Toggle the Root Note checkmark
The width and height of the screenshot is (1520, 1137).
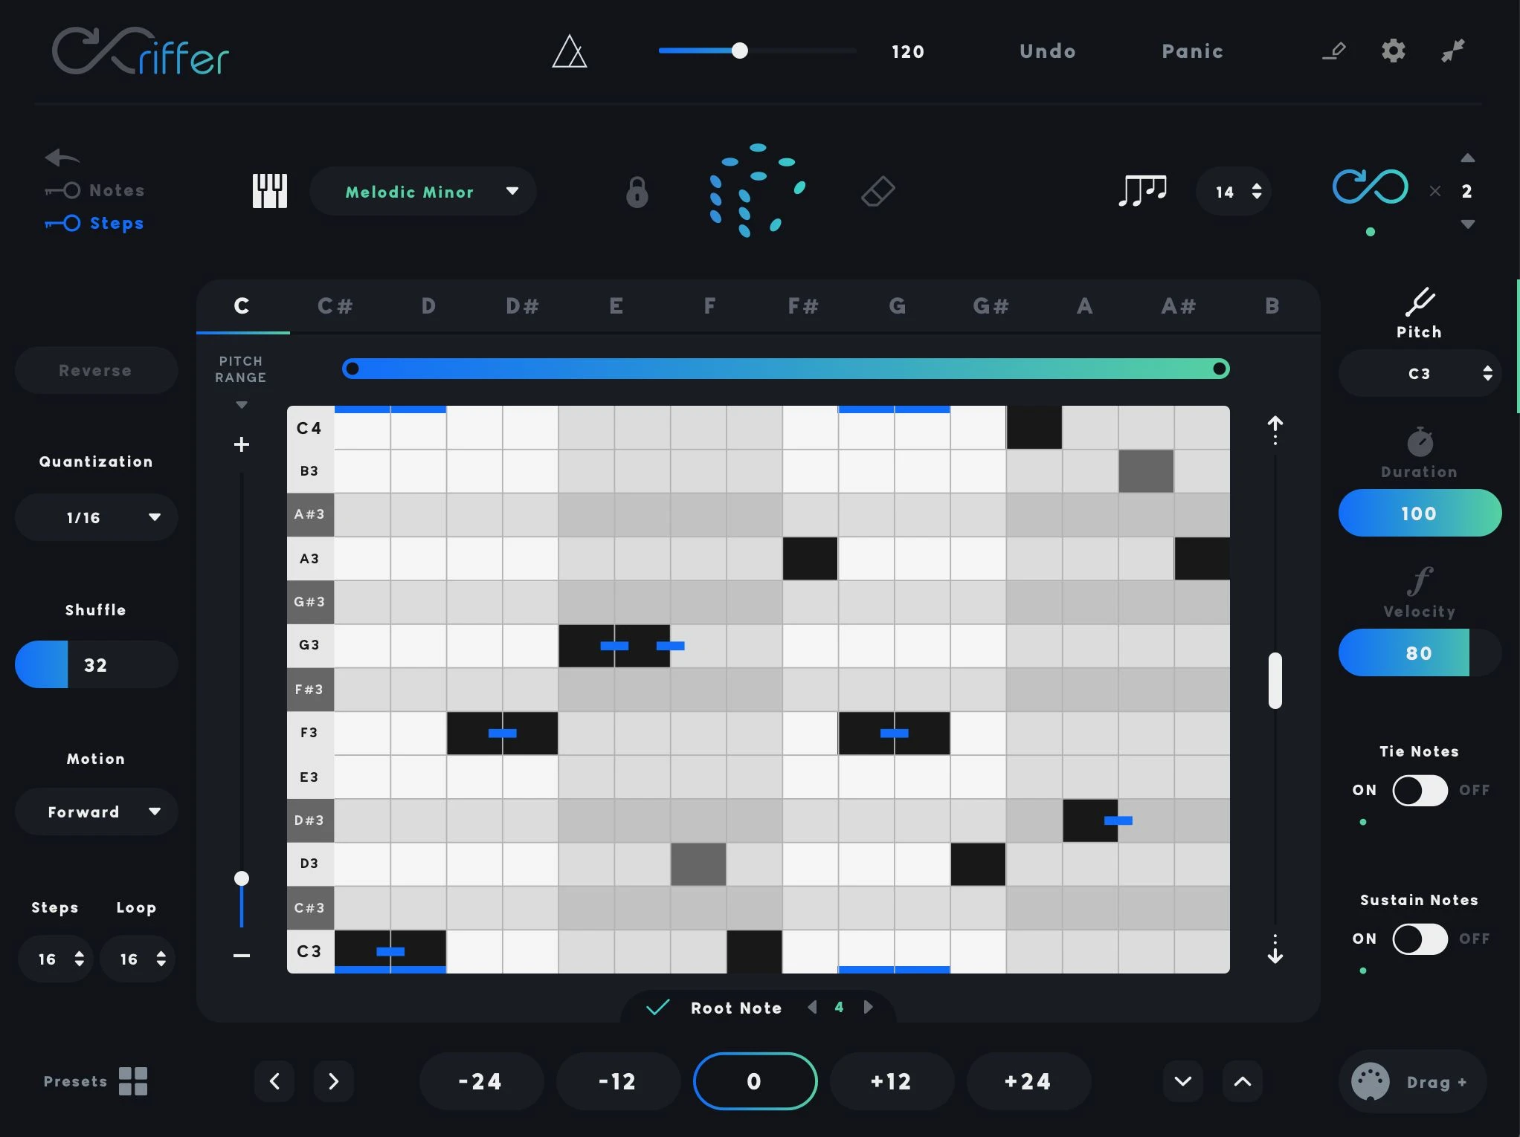(x=658, y=1008)
